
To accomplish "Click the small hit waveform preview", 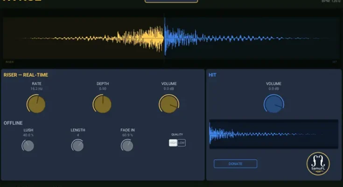I will [x=273, y=134].
